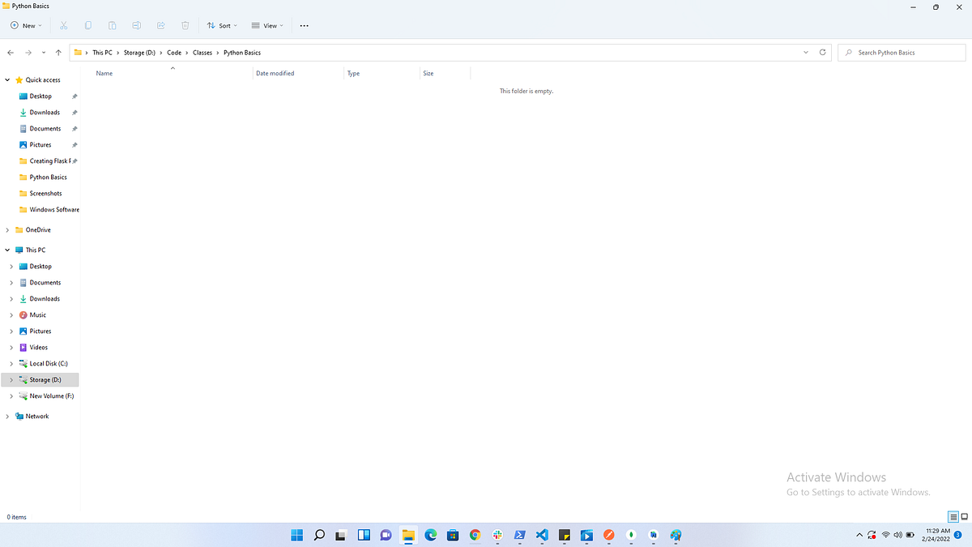
Task: Refresh the folder view
Action: click(823, 52)
